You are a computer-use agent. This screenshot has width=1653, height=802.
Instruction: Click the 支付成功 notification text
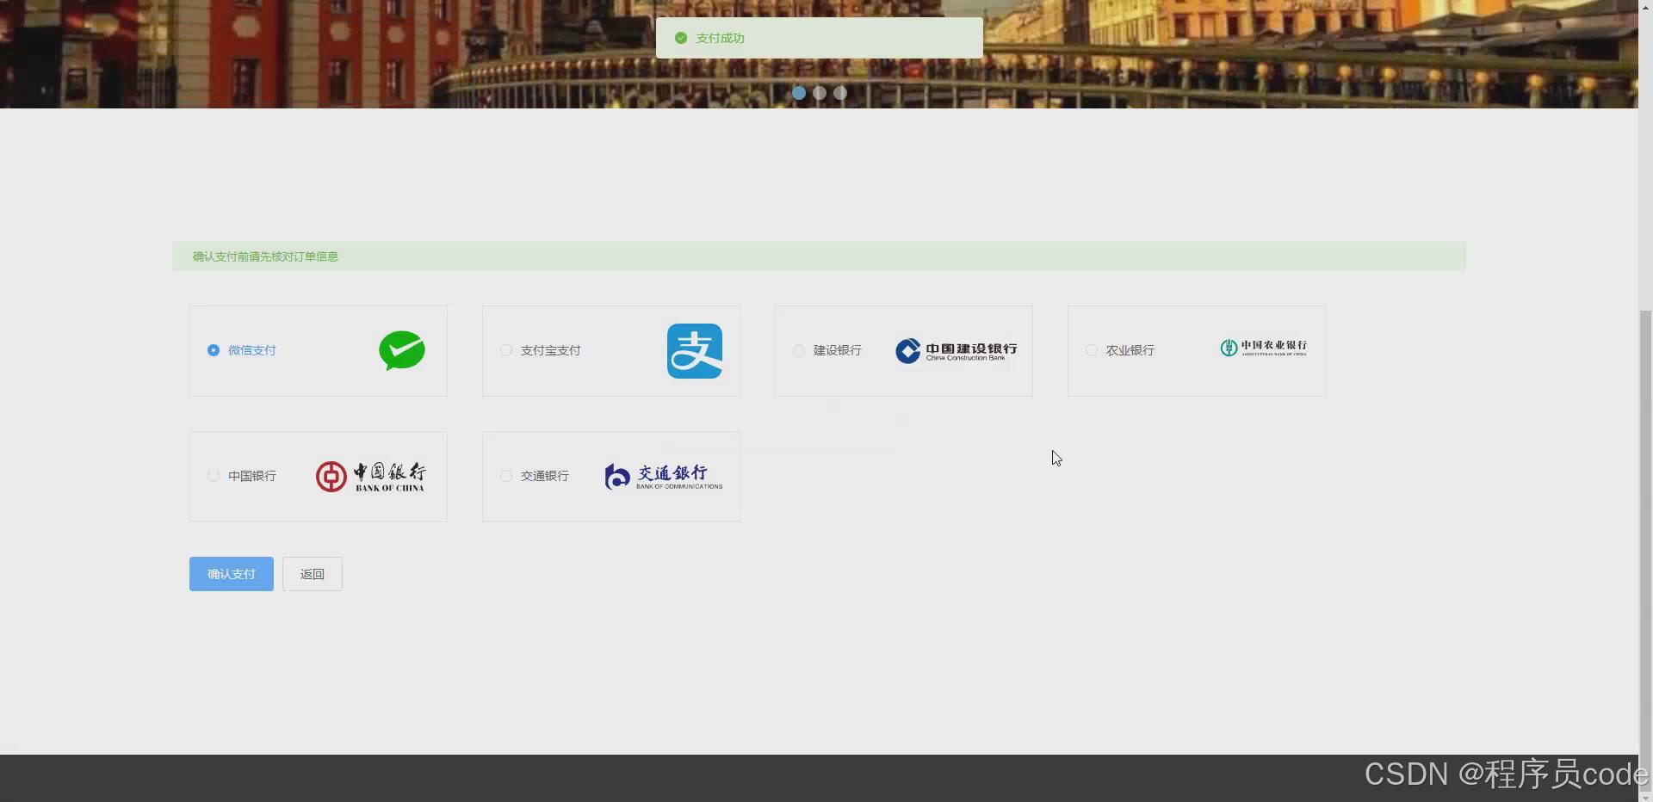pyautogui.click(x=720, y=38)
